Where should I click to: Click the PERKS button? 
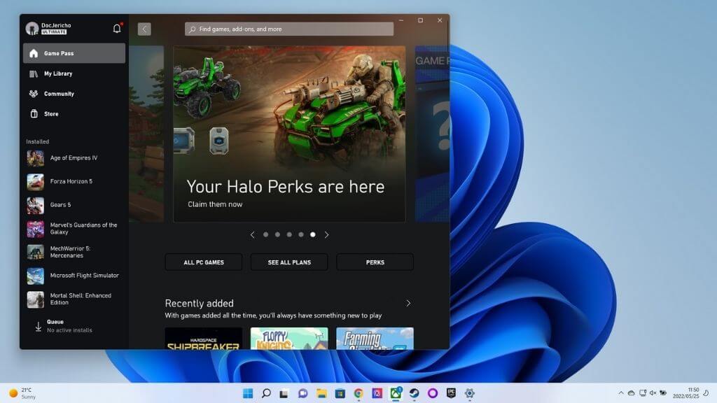[x=375, y=262]
